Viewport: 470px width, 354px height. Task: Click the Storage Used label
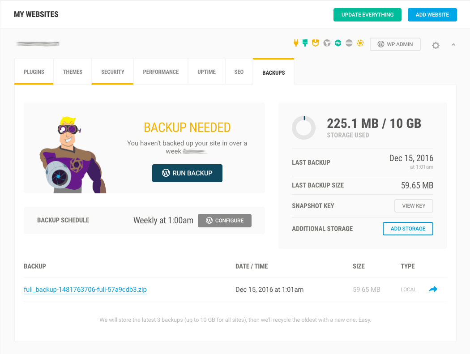coord(348,135)
